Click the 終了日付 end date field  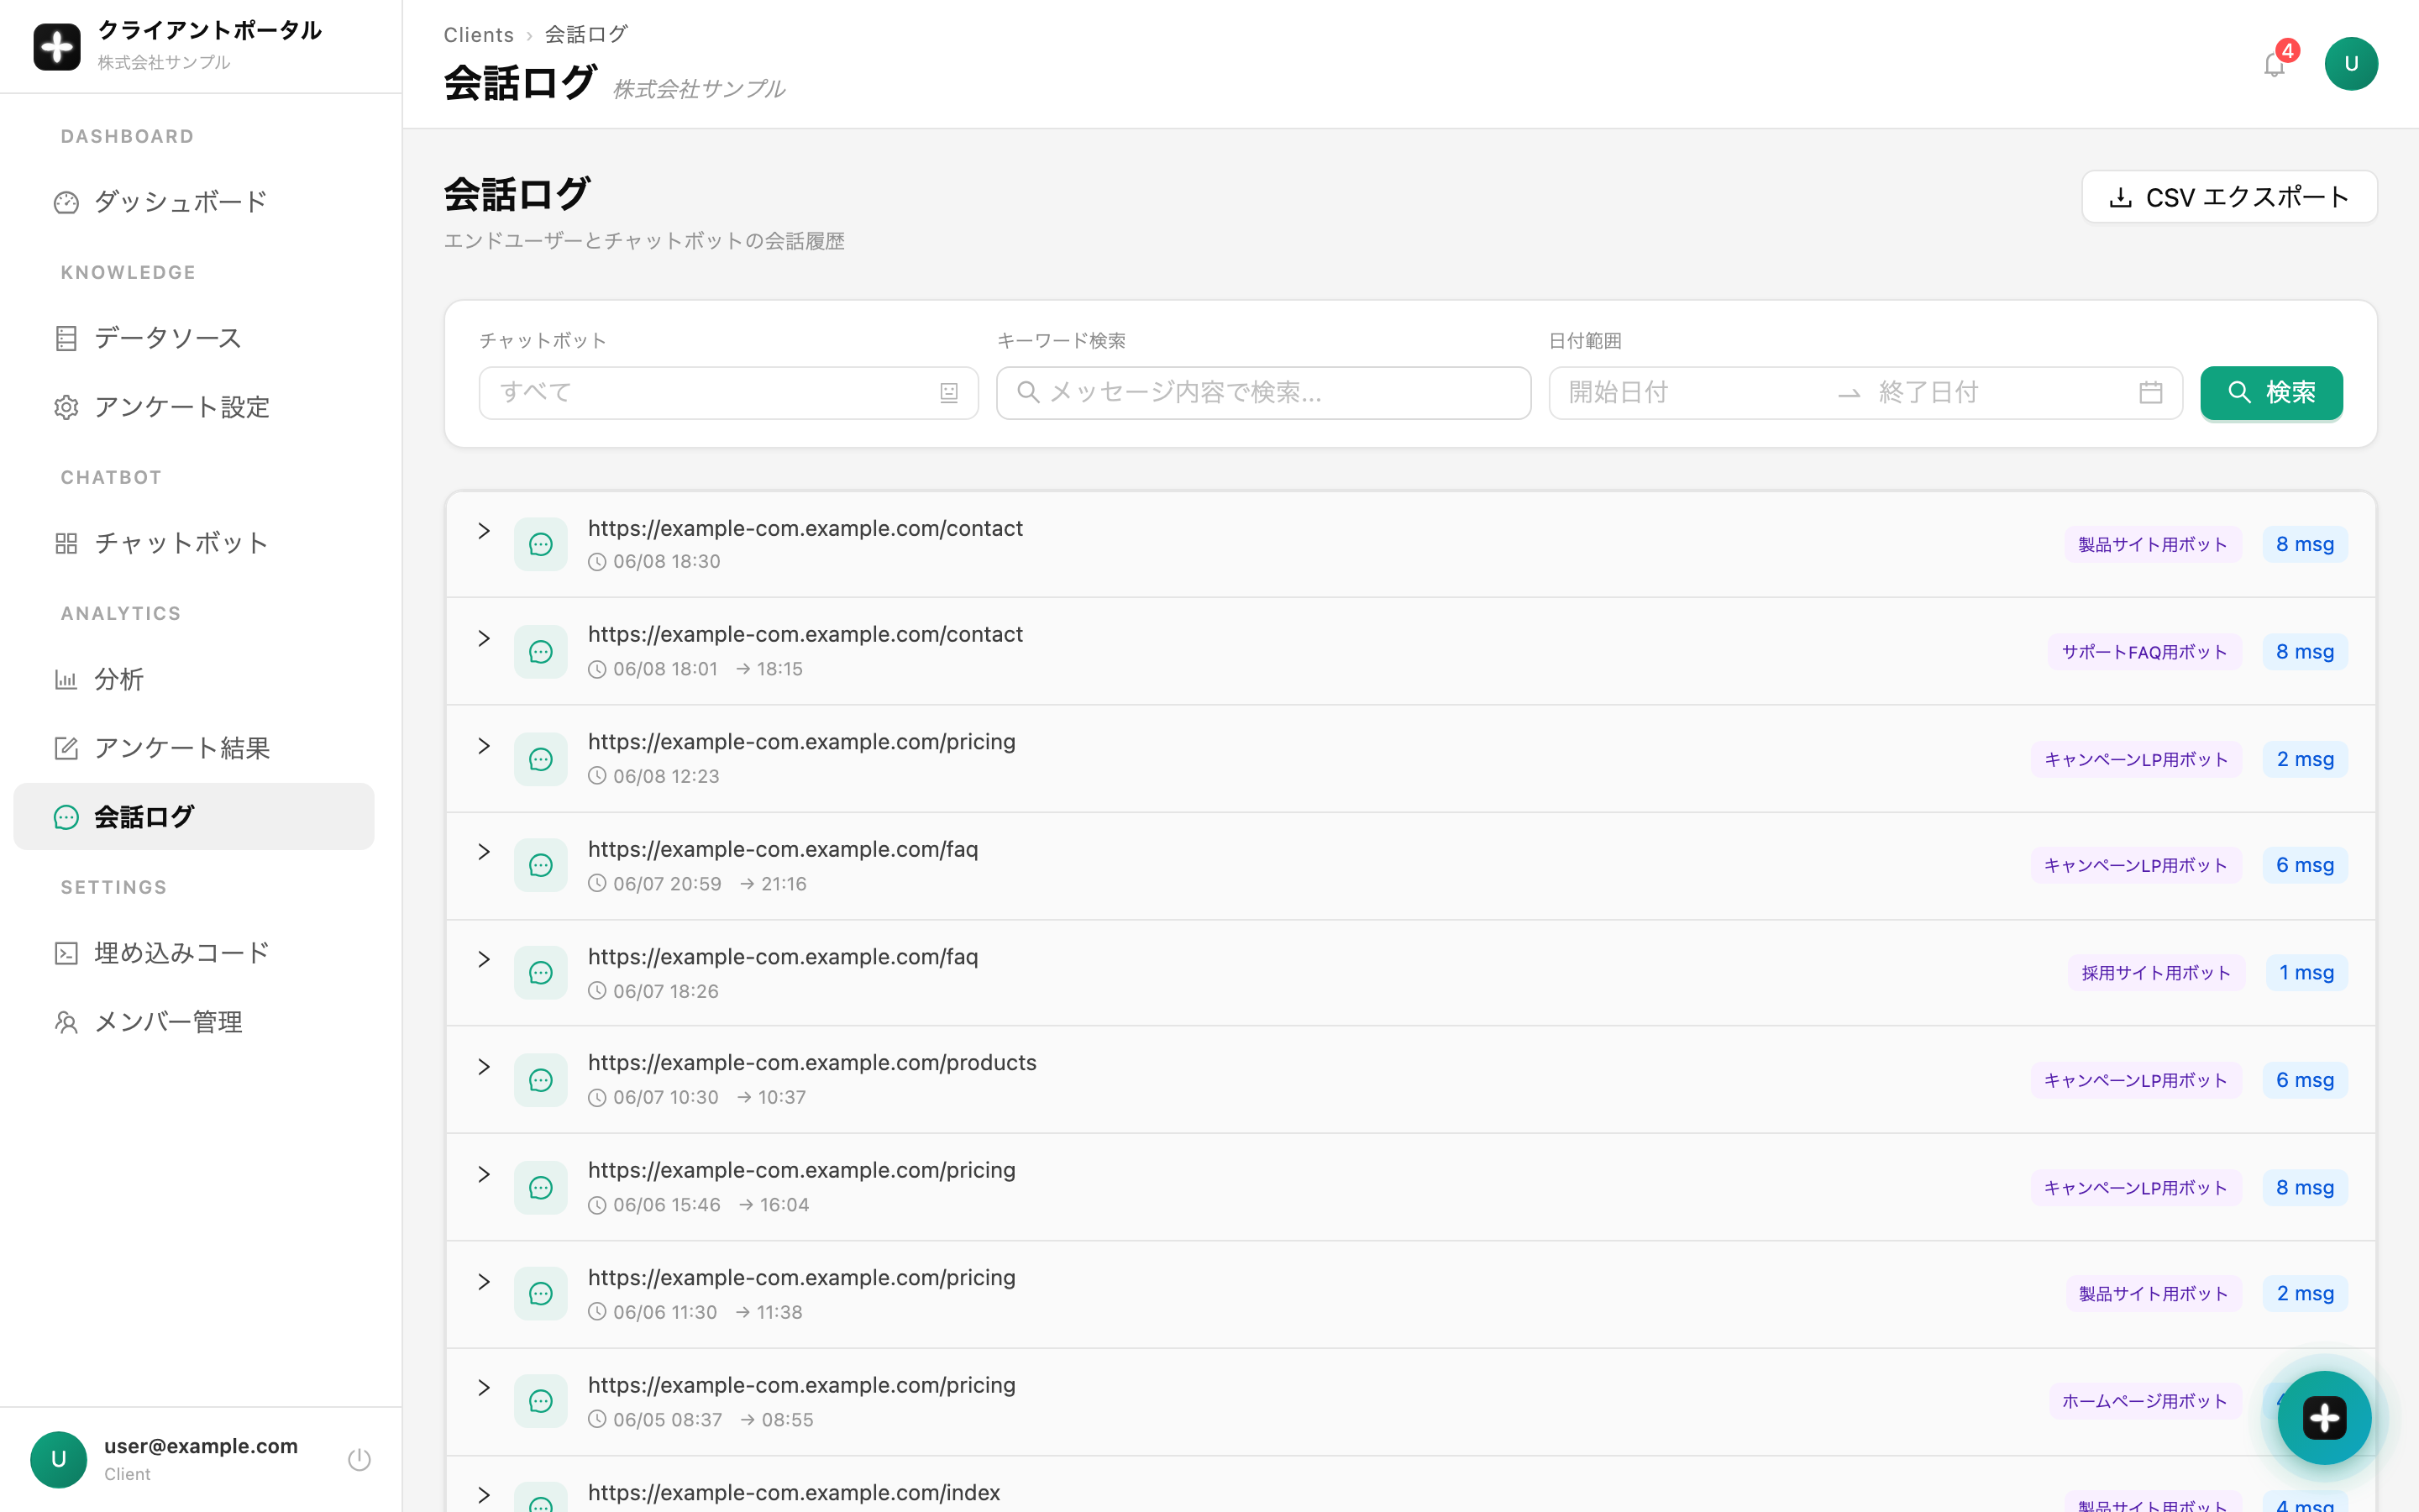coord(1999,393)
